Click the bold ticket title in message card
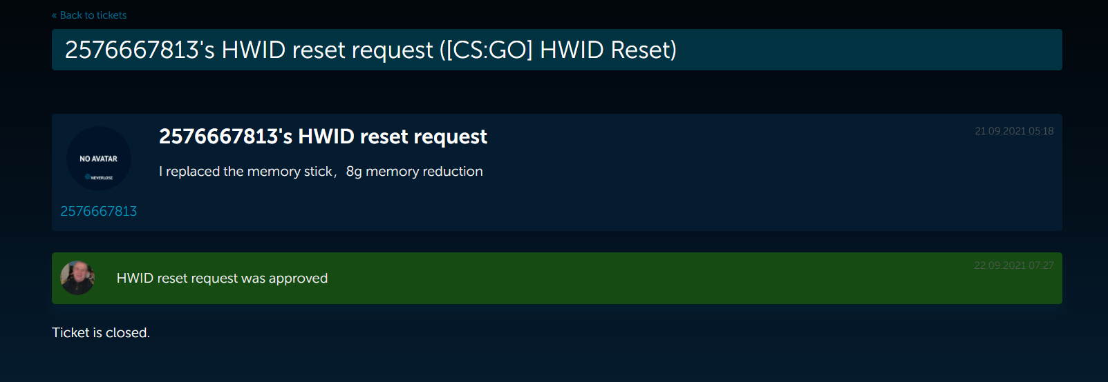This screenshot has height=382, width=1108. (323, 137)
